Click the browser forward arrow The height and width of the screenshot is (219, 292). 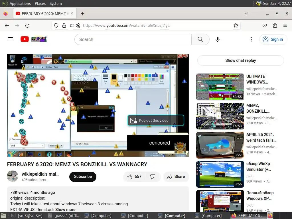coord(17,25)
